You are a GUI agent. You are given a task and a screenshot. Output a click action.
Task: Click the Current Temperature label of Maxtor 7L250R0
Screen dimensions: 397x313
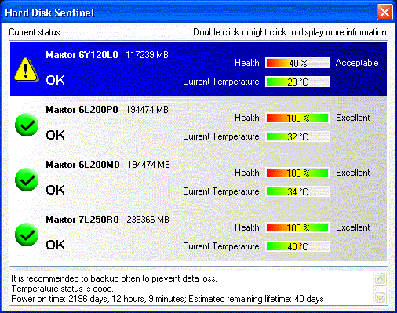(x=222, y=246)
